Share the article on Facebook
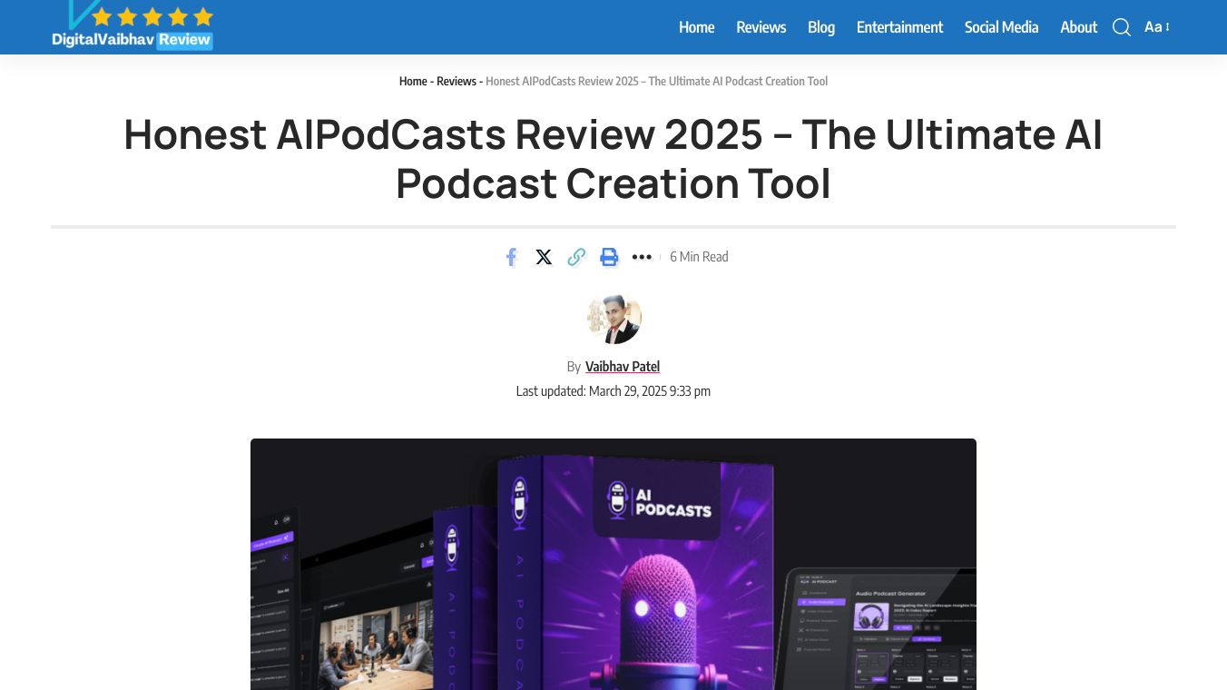 pyautogui.click(x=511, y=257)
